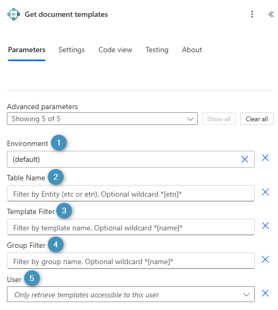
Task: Click the Get document templates title
Action: [x=66, y=14]
